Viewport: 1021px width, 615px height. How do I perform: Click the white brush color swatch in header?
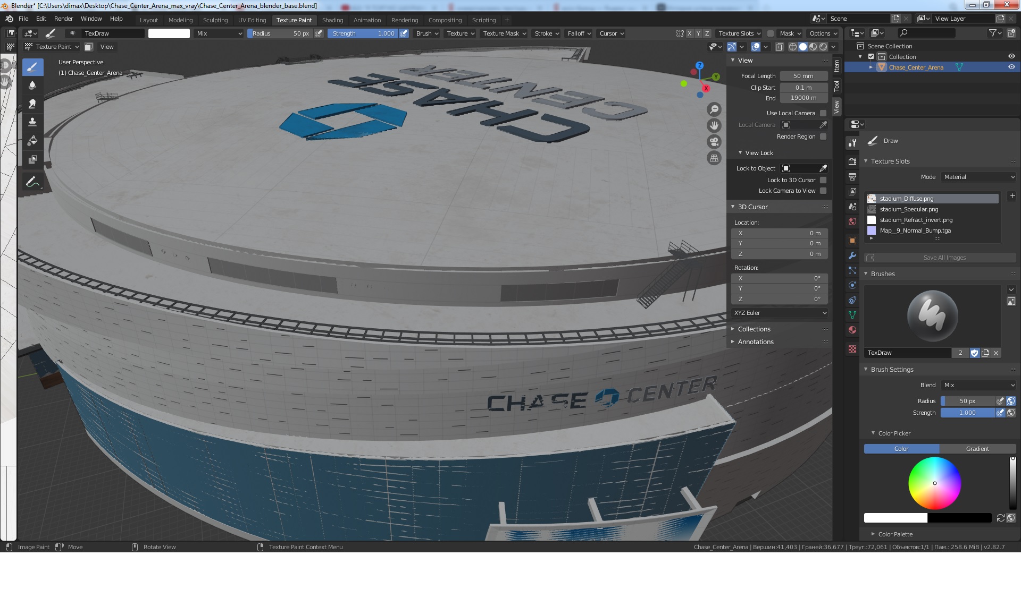pos(169,33)
